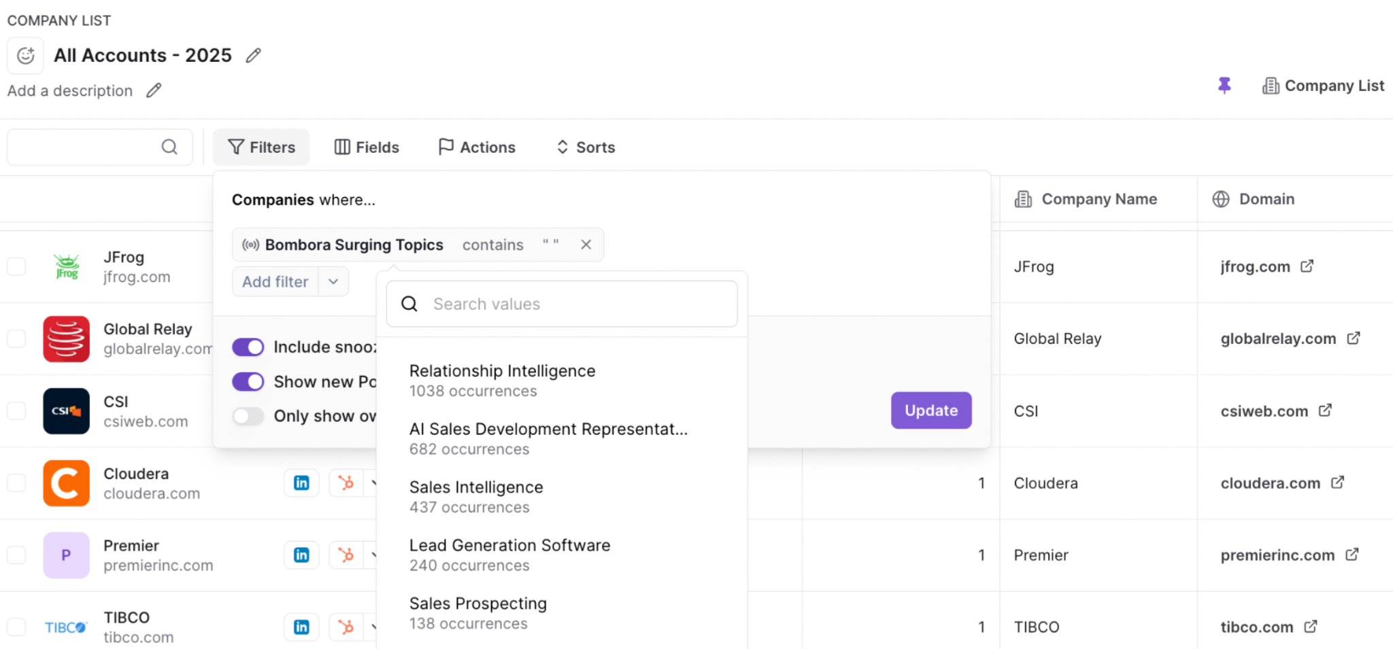Open the JFrog company logo

(67, 266)
